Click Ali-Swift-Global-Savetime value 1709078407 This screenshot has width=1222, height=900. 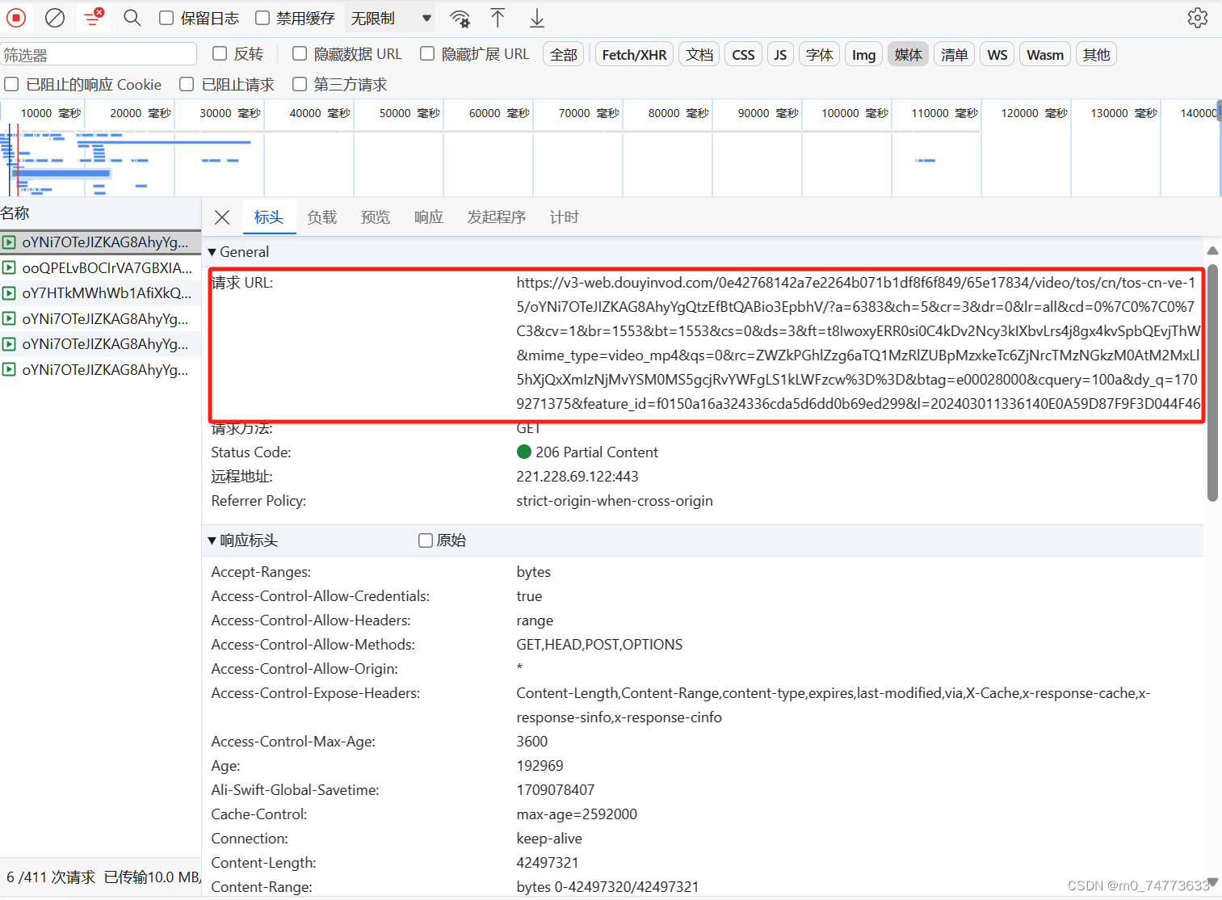click(x=556, y=790)
